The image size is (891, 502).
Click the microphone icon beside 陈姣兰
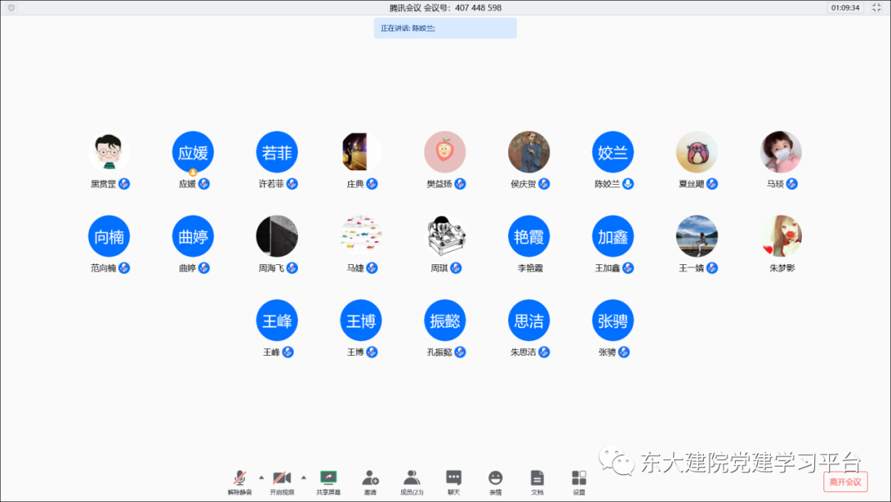628,183
